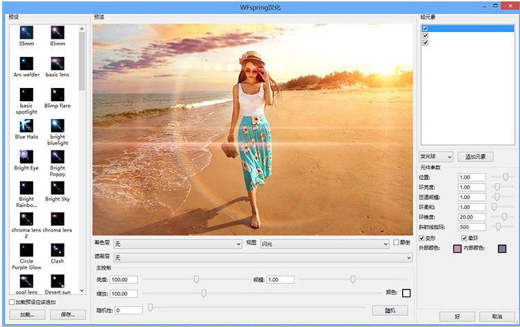Image resolution: width=520 pixels, height=327 pixels.
Task: Open the pink 外部颜色 color swatch
Action: (x=456, y=249)
